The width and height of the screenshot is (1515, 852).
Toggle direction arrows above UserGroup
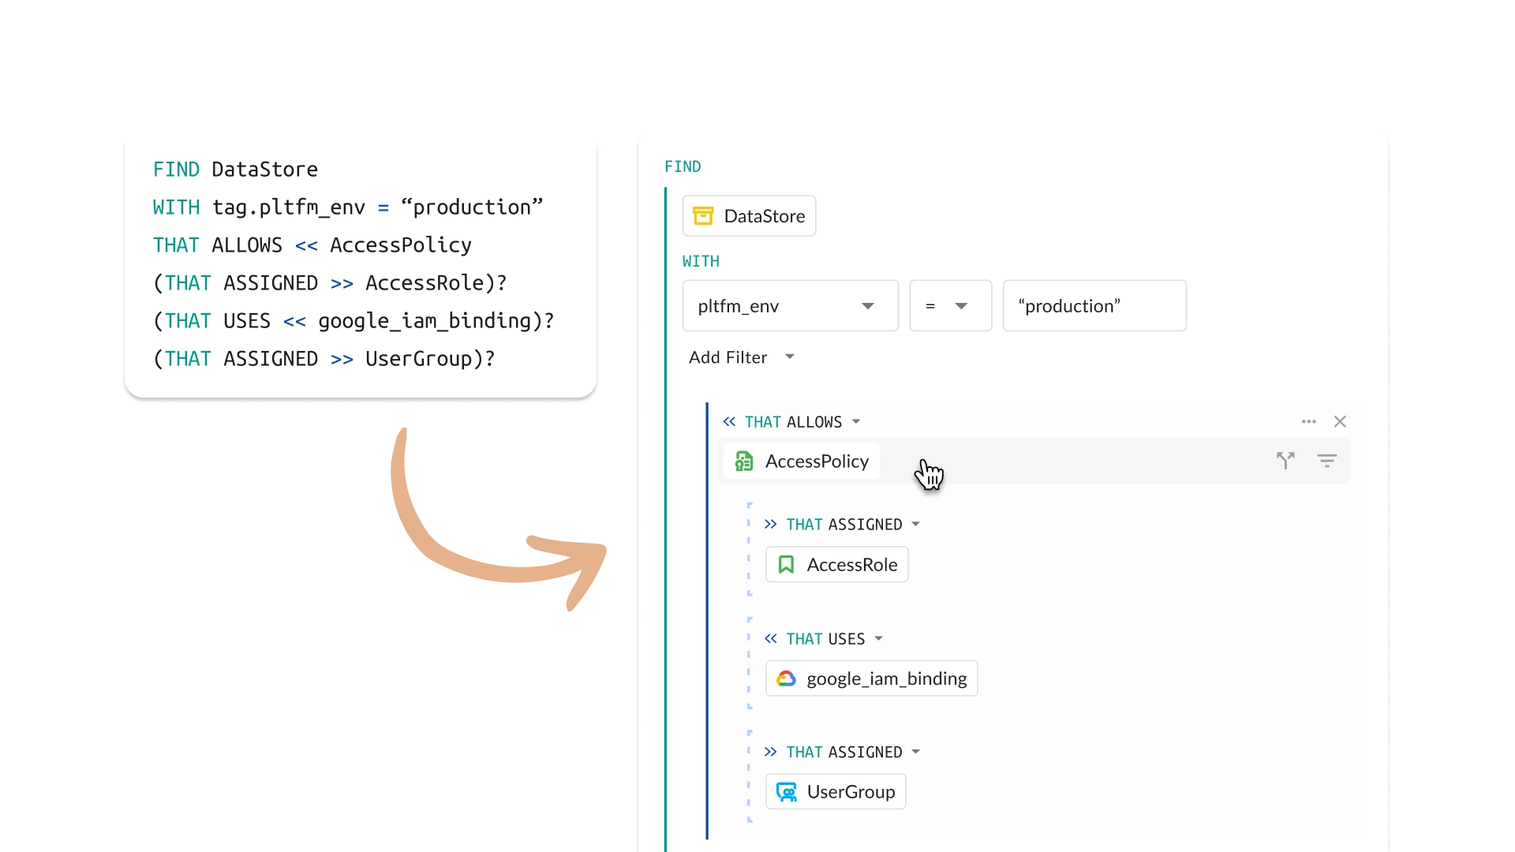(771, 753)
